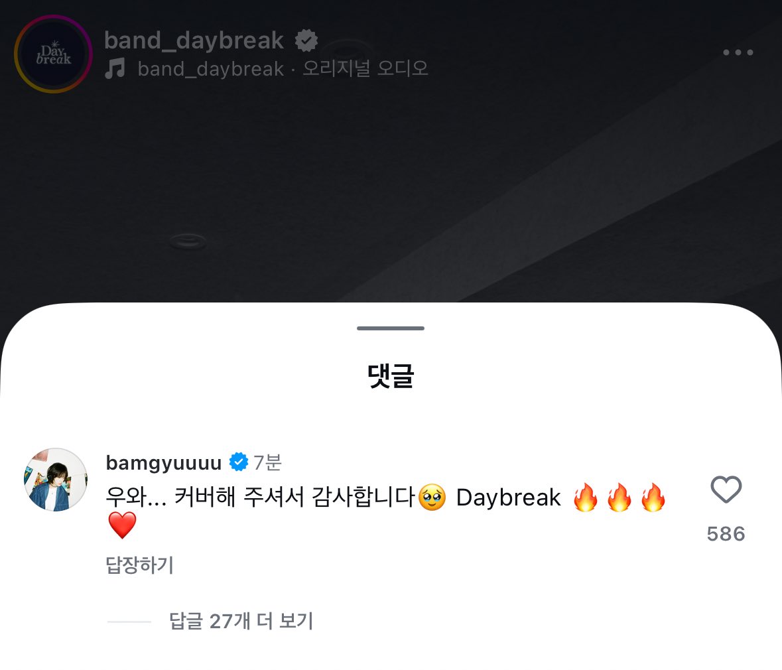Tap the red heart emoji in comment

[x=122, y=525]
